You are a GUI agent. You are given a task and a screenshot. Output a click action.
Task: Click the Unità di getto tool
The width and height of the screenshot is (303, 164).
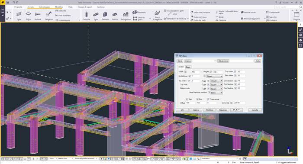[139, 18]
